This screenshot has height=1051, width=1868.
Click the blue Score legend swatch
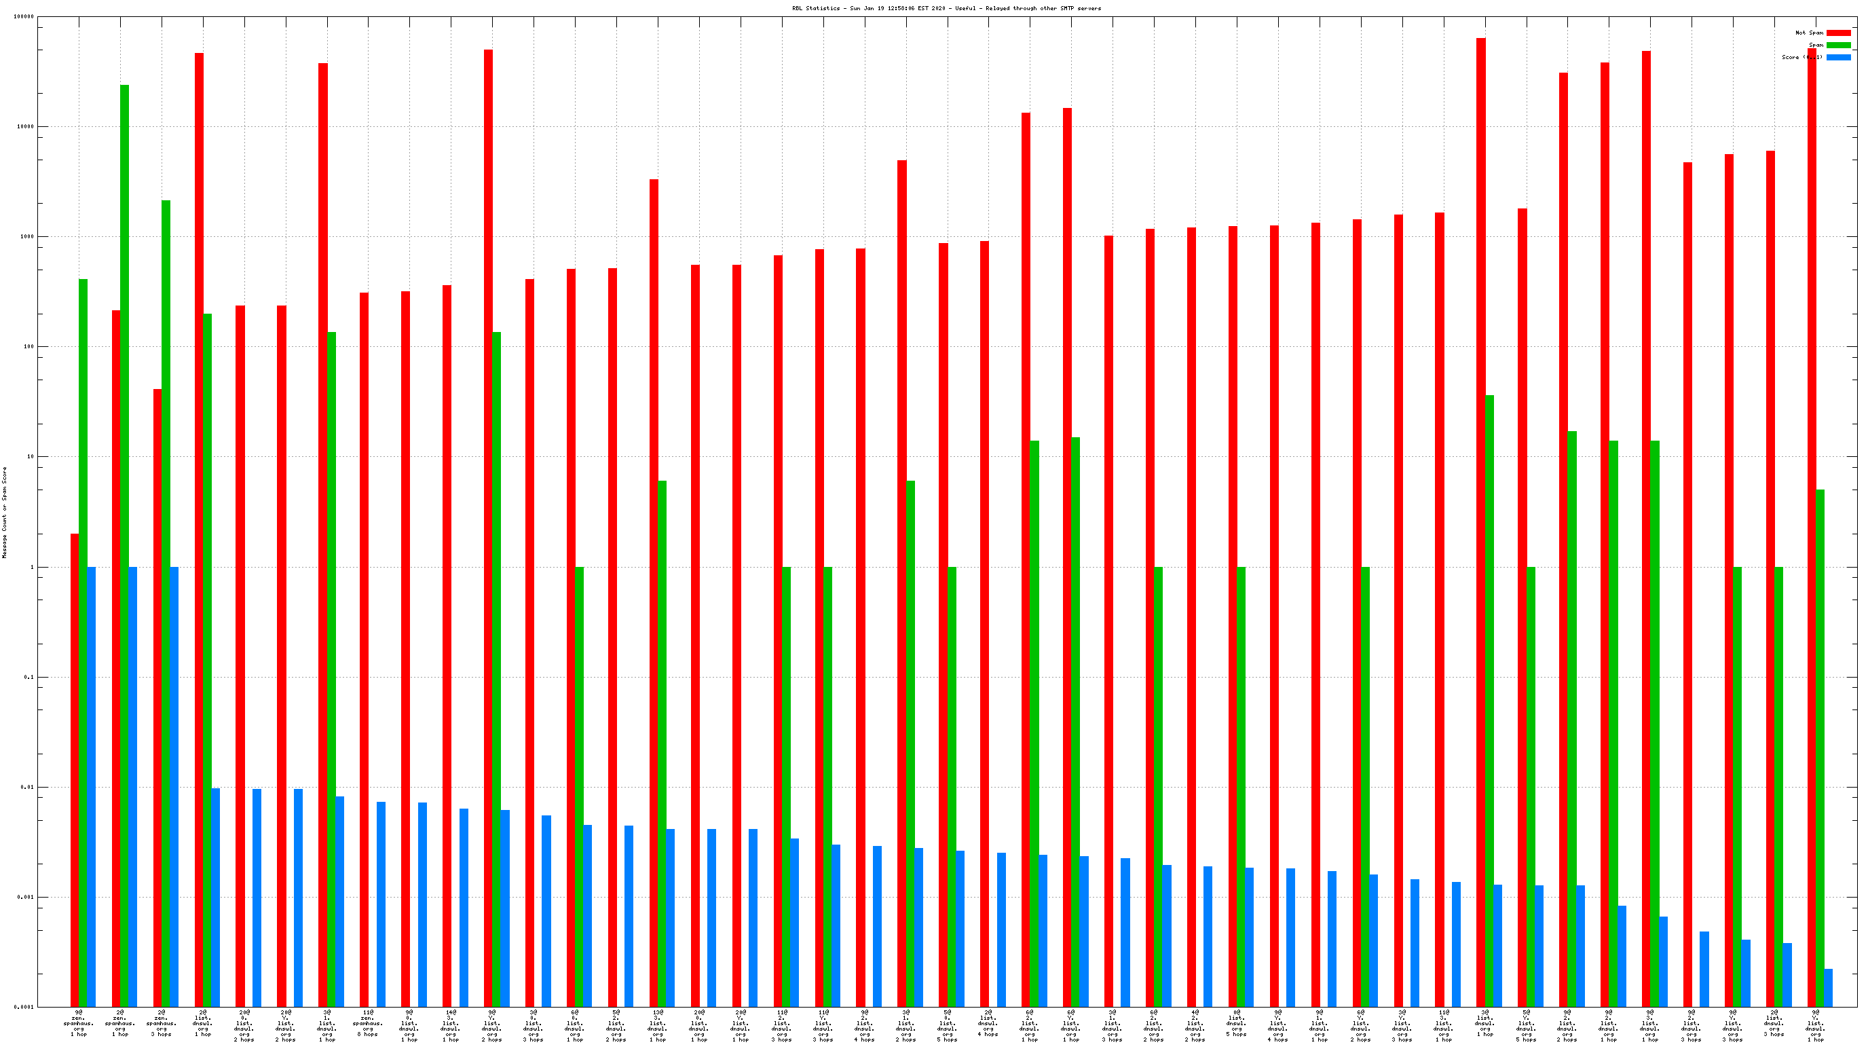tap(1838, 57)
